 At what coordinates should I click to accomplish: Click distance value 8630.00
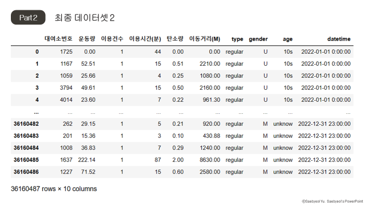(210, 160)
